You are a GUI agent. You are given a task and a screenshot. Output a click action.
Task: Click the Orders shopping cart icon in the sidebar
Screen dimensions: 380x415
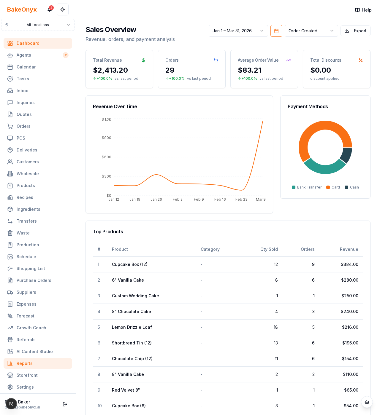point(10,126)
